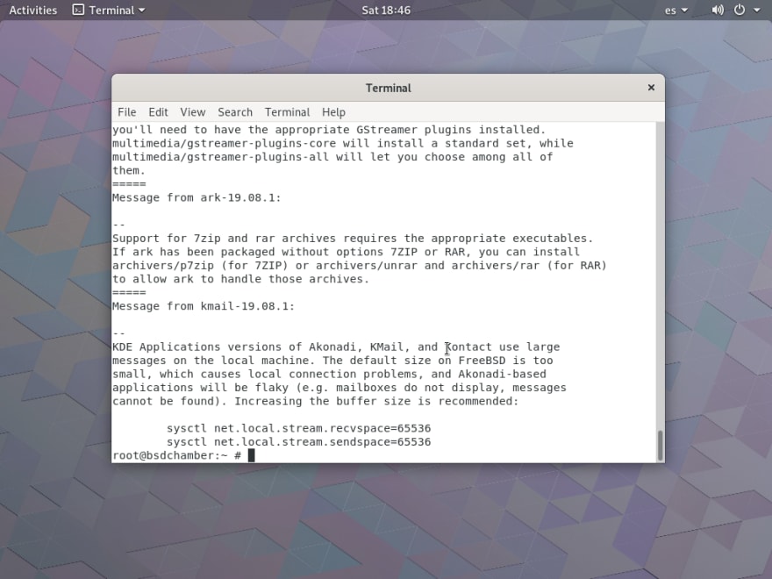Click the volume speaker icon
The width and height of the screenshot is (772, 579).
718,10
